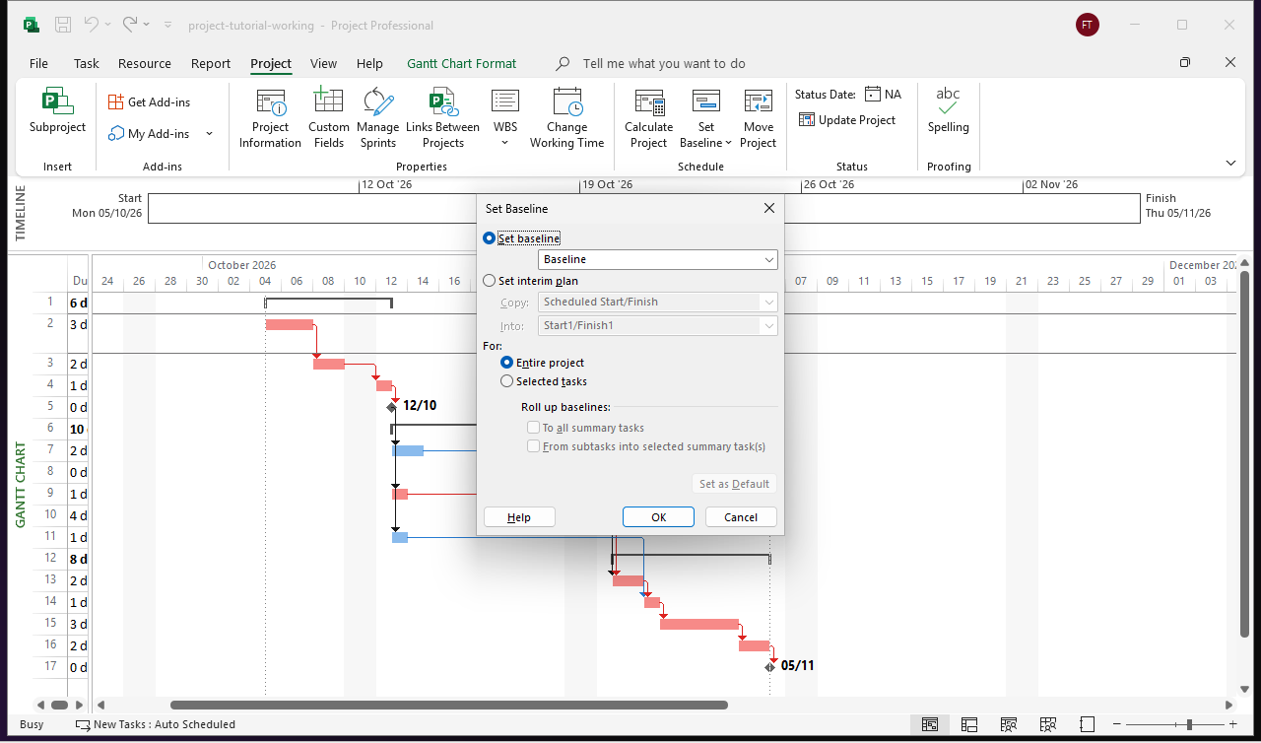Choose Selected tasks radio button
Viewport: 1261px width, 743px height.
click(x=507, y=381)
